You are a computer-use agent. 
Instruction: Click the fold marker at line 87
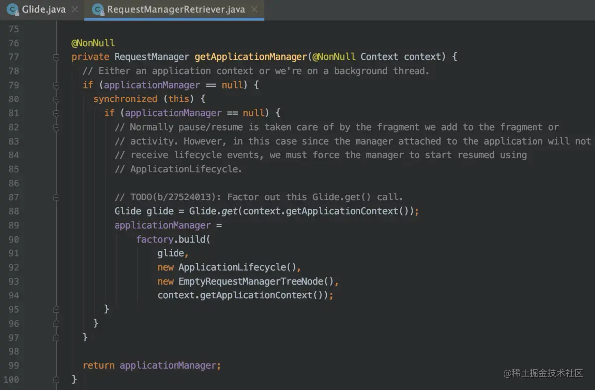(x=56, y=197)
